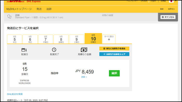Click the 荷物の補償 label
Viewport: 182px width, 102px height.
107,15
